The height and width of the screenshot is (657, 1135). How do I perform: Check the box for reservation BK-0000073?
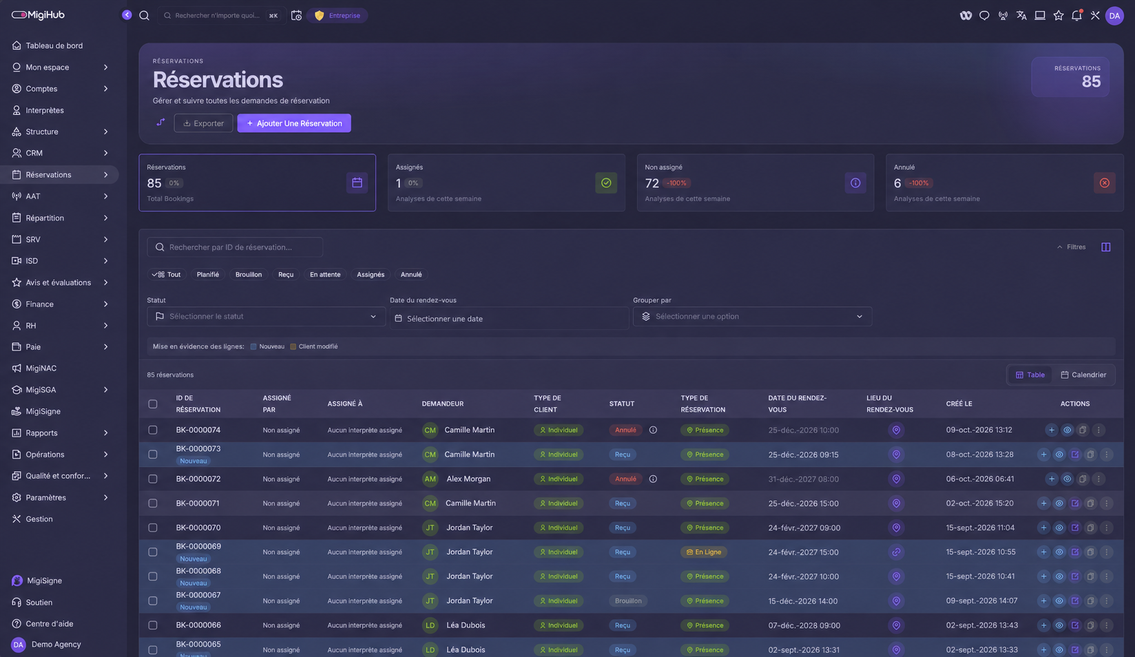[153, 455]
